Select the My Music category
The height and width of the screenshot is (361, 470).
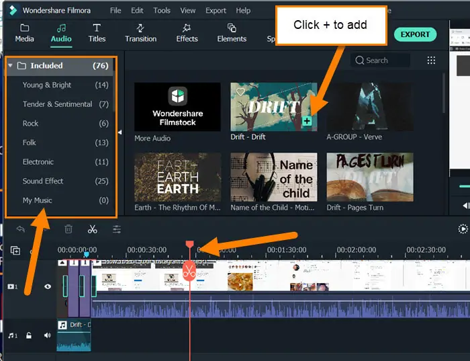61,200
